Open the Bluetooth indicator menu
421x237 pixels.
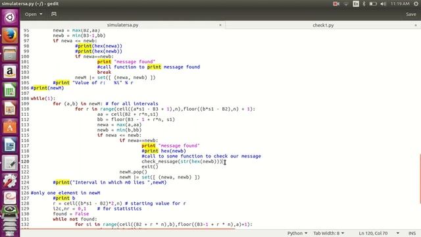(364, 4)
